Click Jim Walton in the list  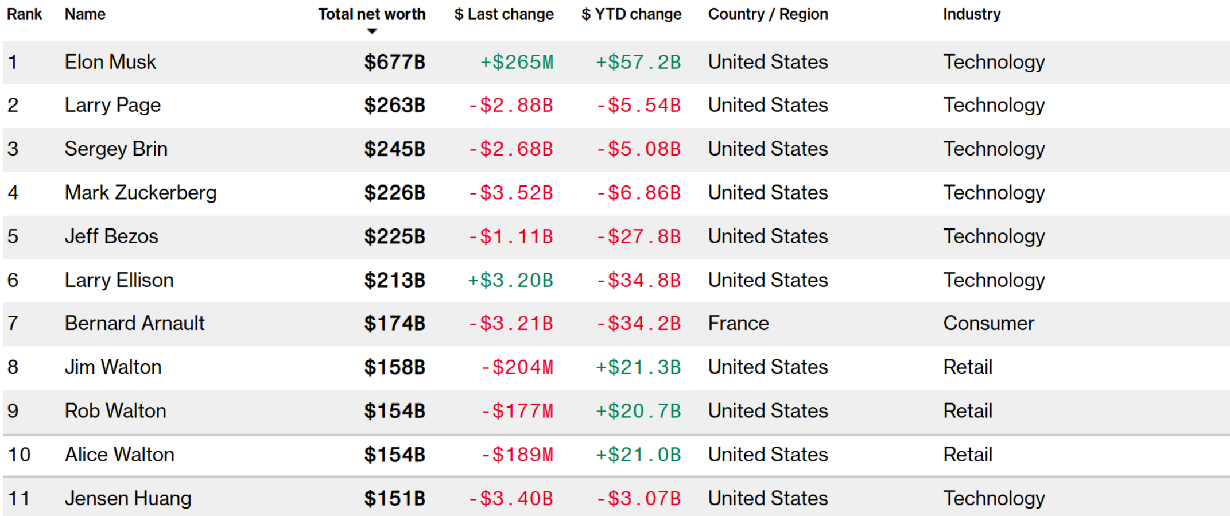113,367
